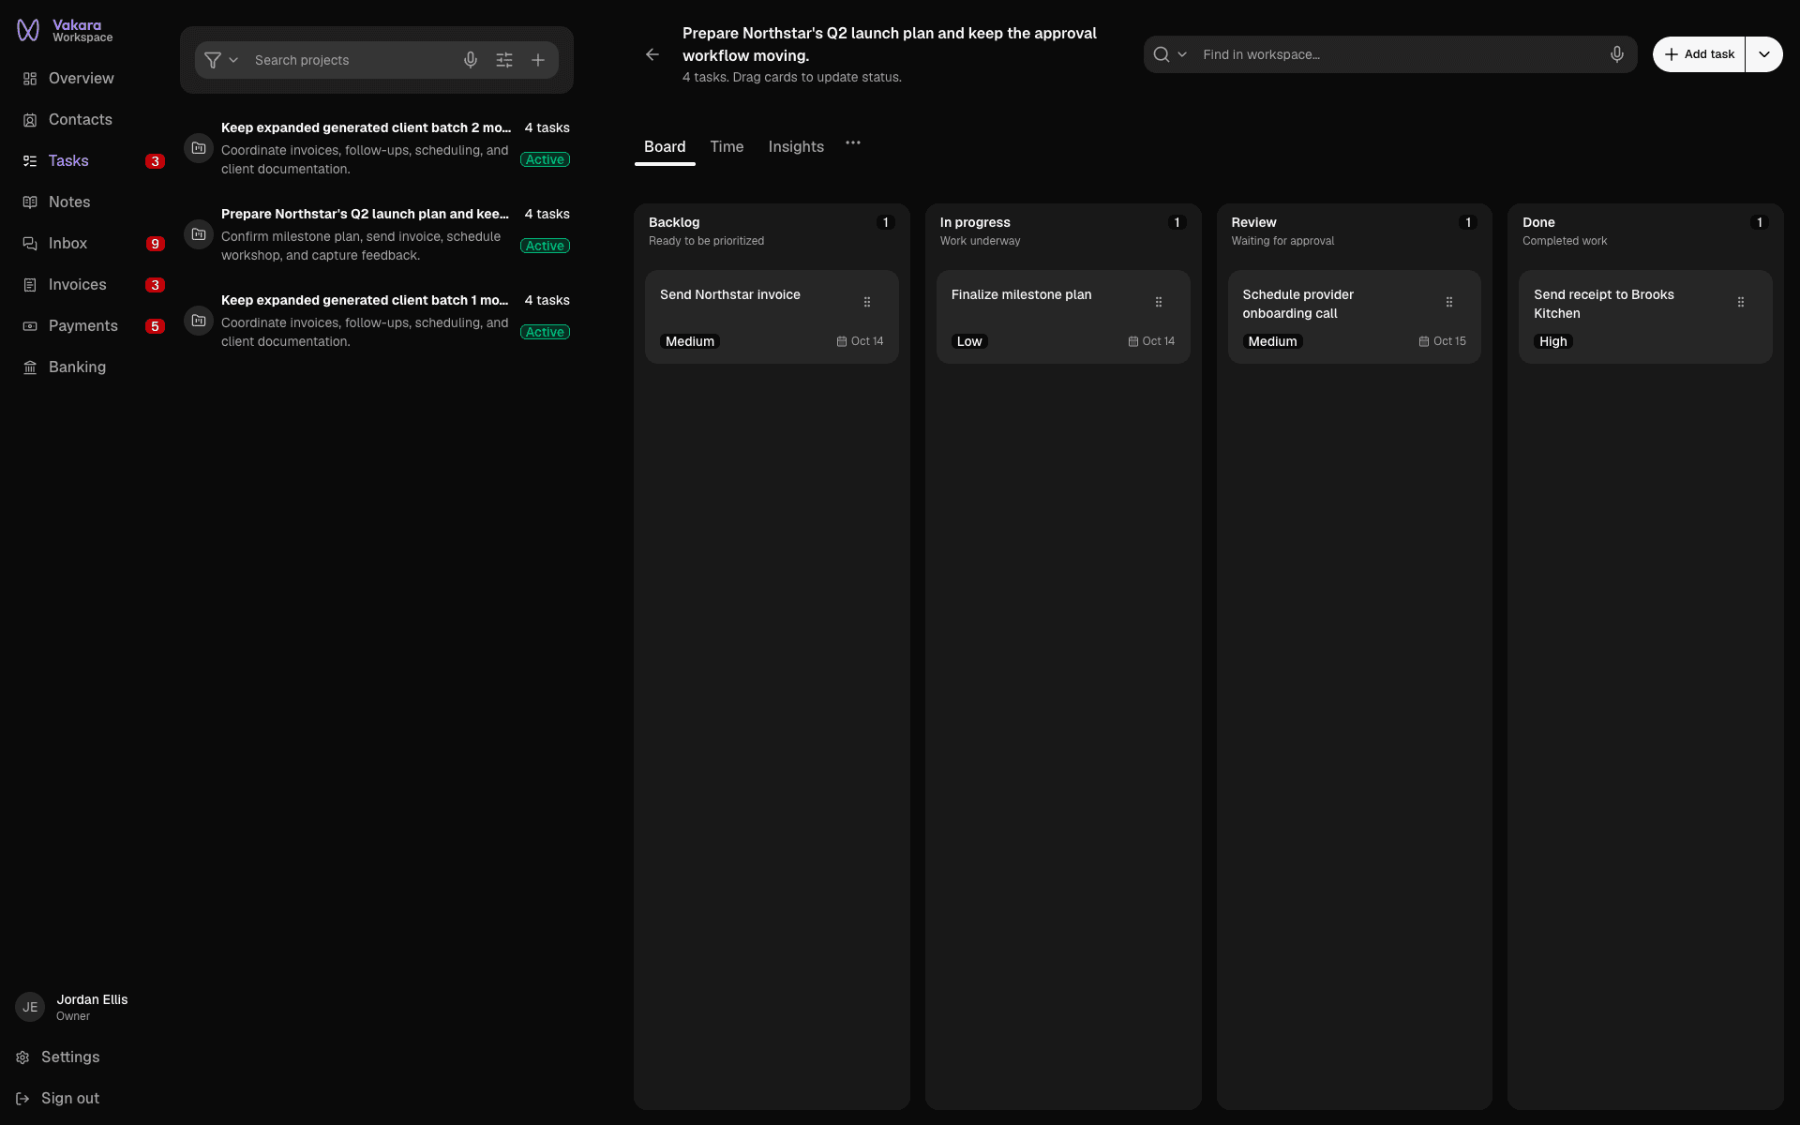The width and height of the screenshot is (1800, 1125).
Task: Focus the Search projects field
Action: pyautogui.click(x=352, y=60)
